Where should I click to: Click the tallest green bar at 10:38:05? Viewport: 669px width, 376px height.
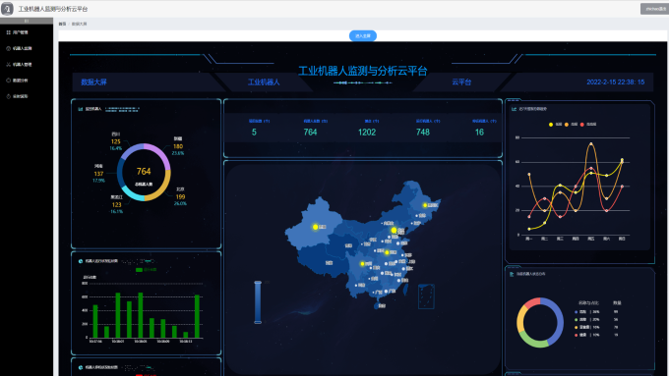pos(141,315)
